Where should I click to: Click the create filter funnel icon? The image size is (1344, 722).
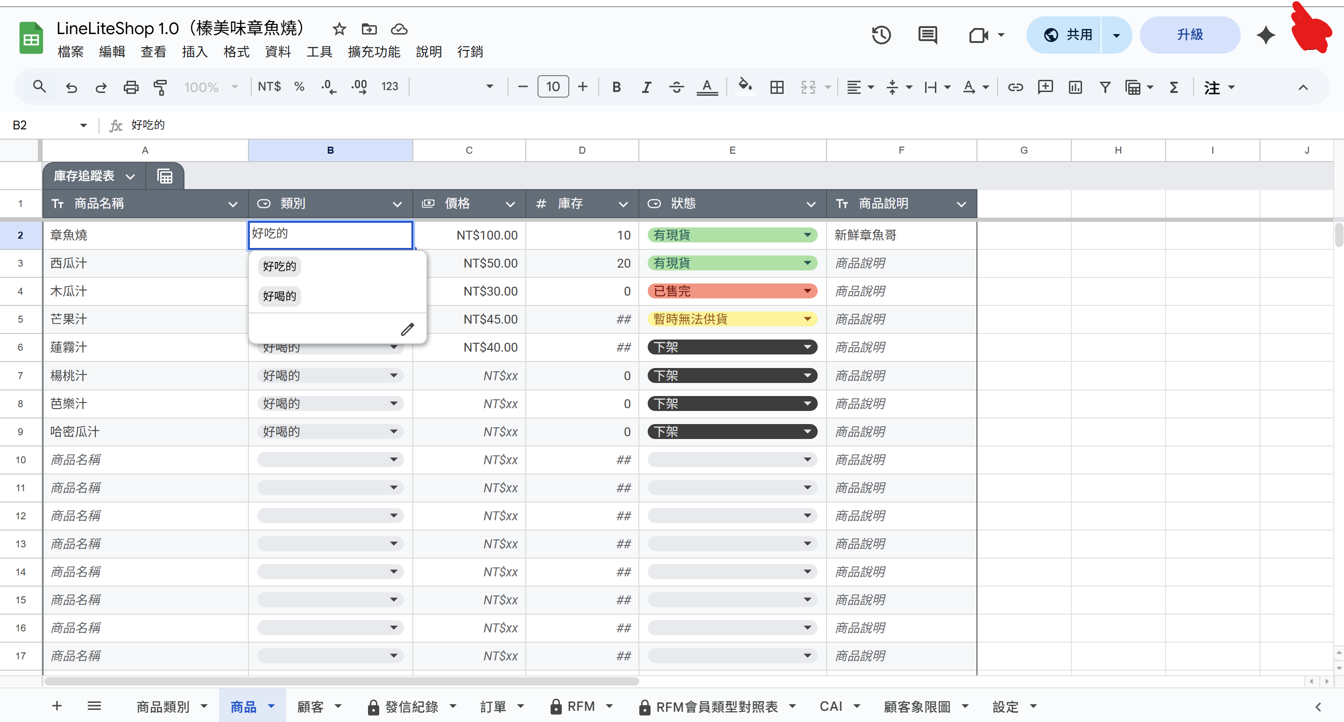click(x=1104, y=87)
